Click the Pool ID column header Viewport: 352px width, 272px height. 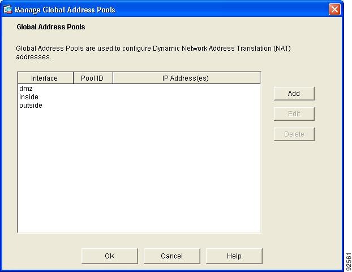[93, 78]
